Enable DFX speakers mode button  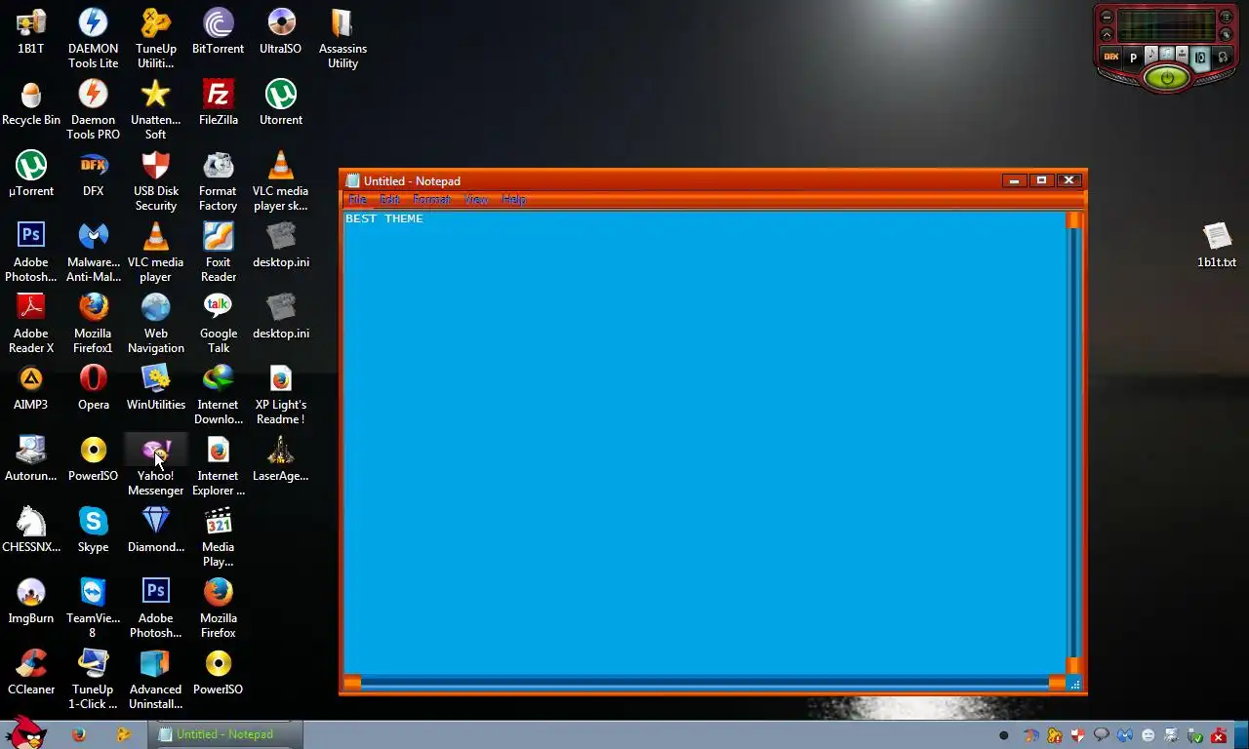tap(1200, 58)
